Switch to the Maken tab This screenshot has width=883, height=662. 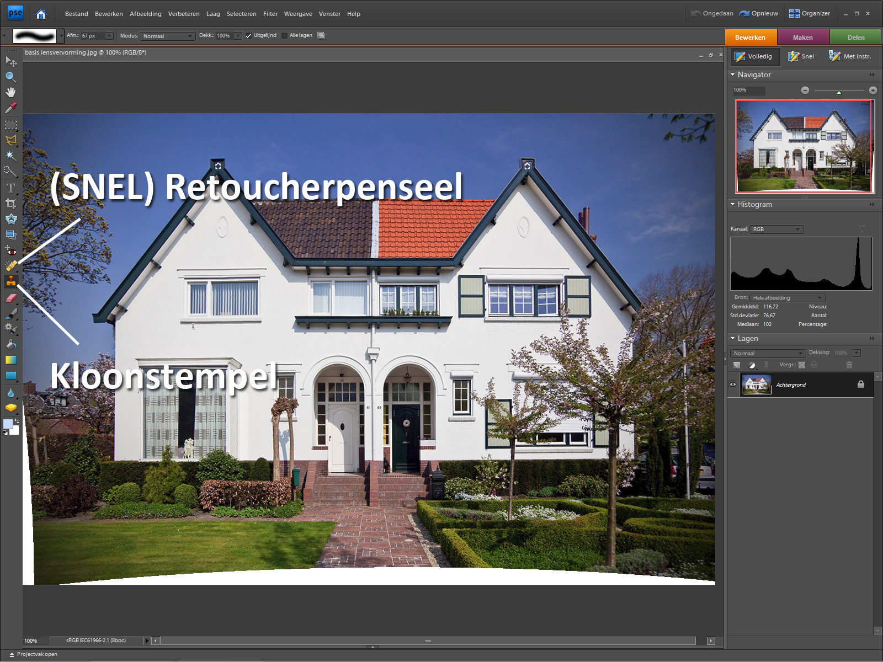(802, 38)
